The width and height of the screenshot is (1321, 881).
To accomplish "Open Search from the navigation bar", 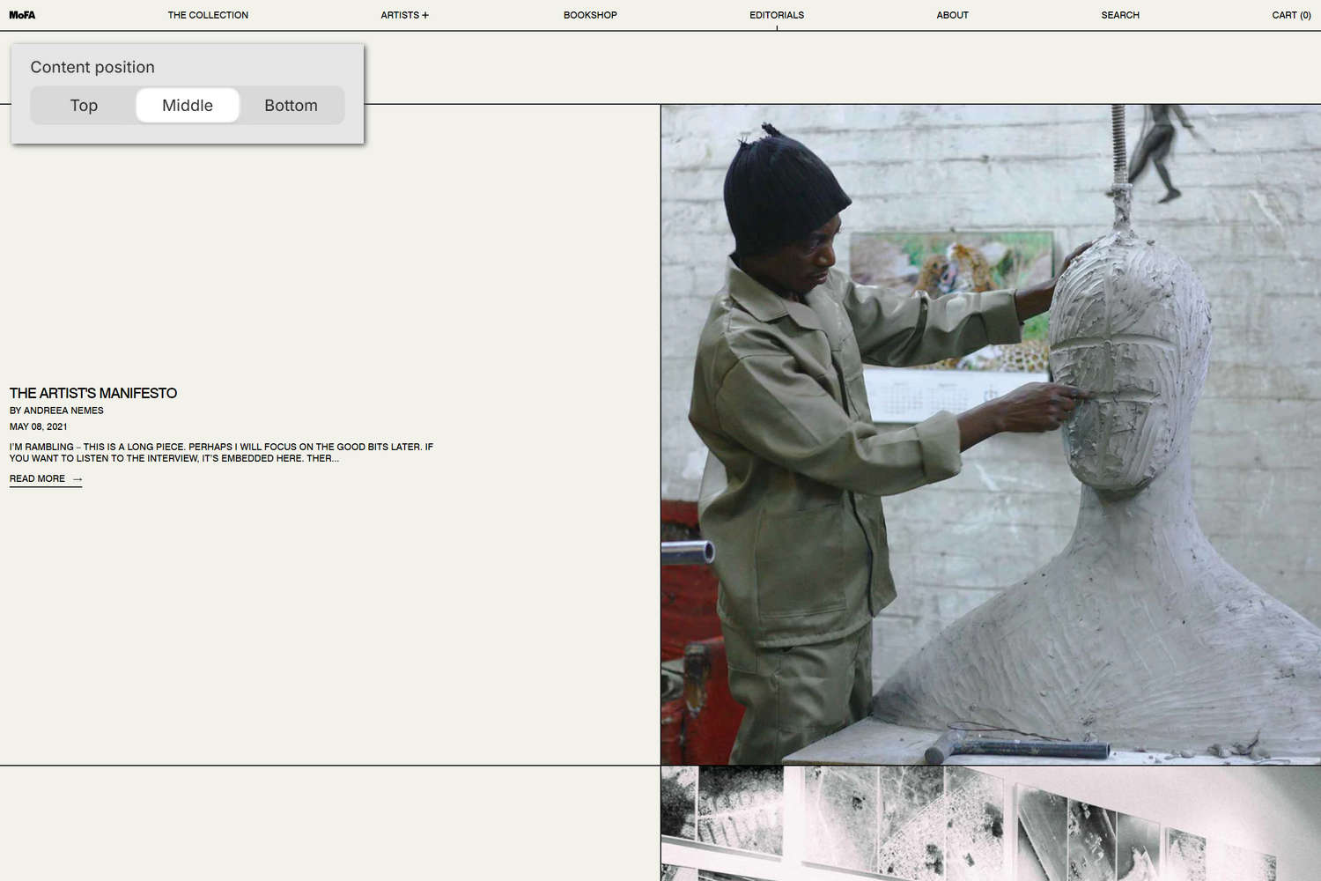I will tap(1119, 15).
